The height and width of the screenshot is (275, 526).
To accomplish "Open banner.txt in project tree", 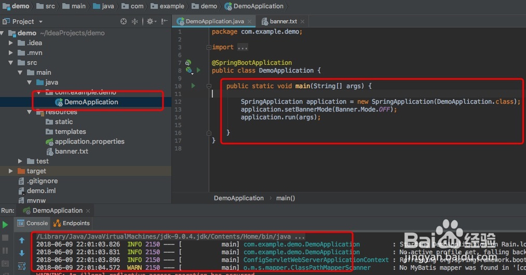I will point(67,151).
